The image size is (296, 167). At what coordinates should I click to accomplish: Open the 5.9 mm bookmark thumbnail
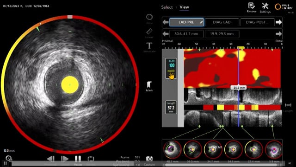[x=274, y=149]
